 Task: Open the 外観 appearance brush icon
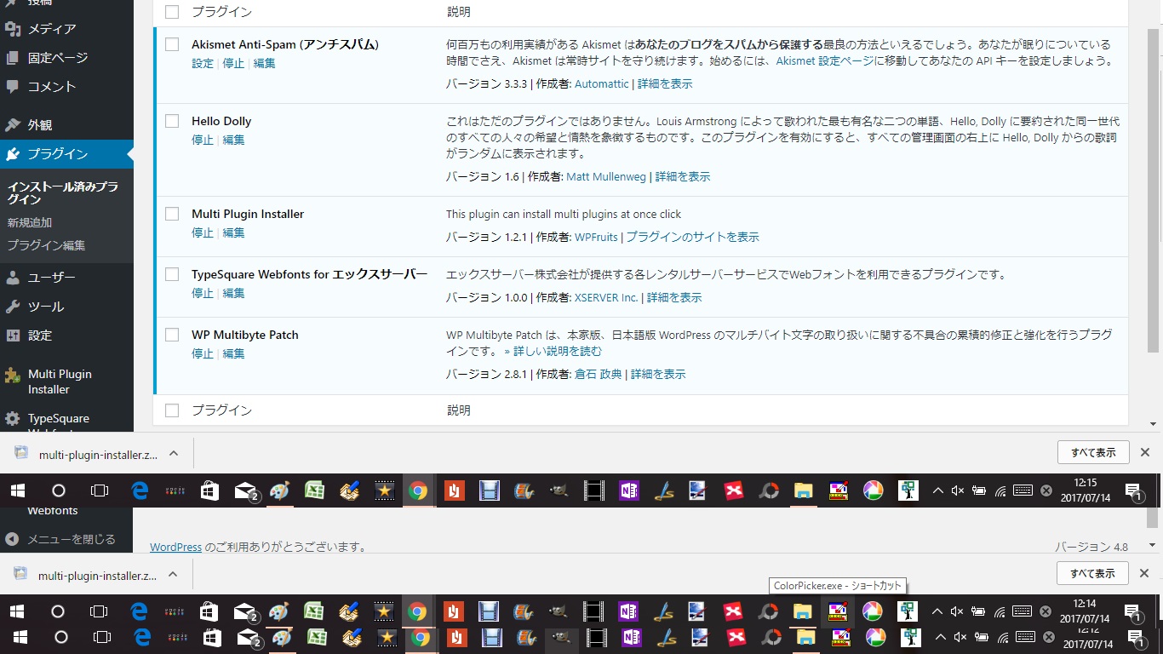[x=13, y=125]
